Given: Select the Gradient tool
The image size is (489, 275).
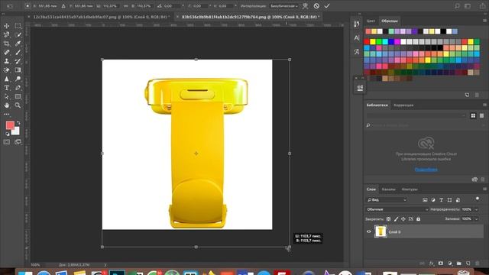Looking at the screenshot, I should [x=18, y=70].
